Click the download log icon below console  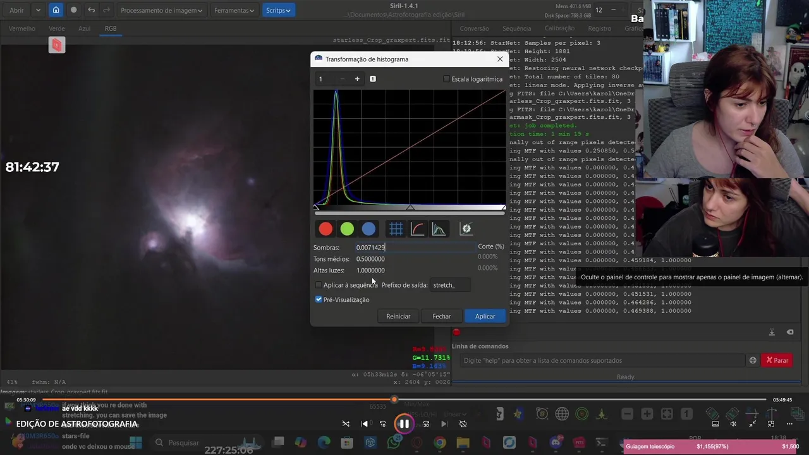[772, 332]
